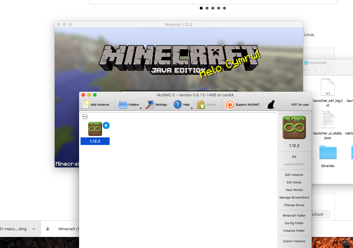This screenshot has width=353, height=248.
Task: Open the Folders toolbar icon
Action: click(123, 105)
